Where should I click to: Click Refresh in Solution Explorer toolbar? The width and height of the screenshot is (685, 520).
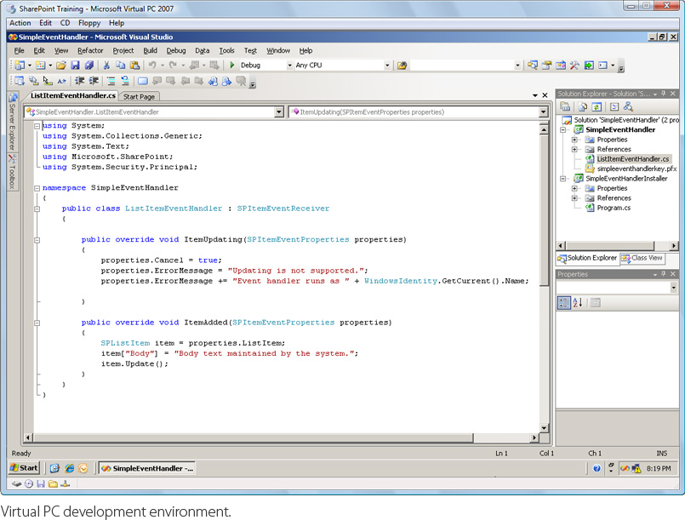pyautogui.click(x=597, y=106)
